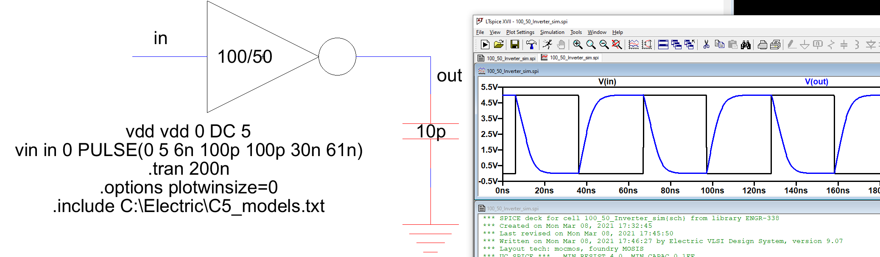Click the Run simulation icon
Screen dimensions: 880x257
point(485,45)
